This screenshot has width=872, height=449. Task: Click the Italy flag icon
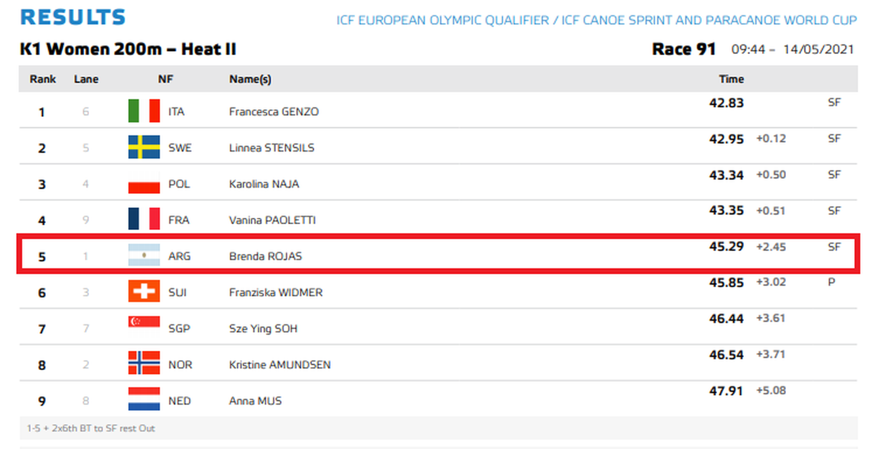click(144, 111)
